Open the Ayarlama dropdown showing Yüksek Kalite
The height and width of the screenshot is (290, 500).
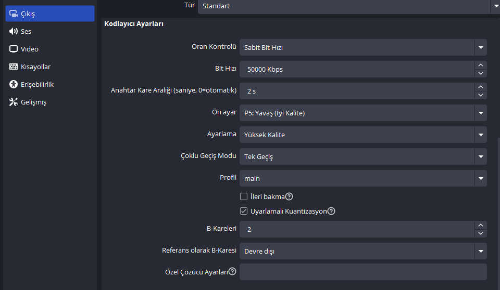coord(480,135)
